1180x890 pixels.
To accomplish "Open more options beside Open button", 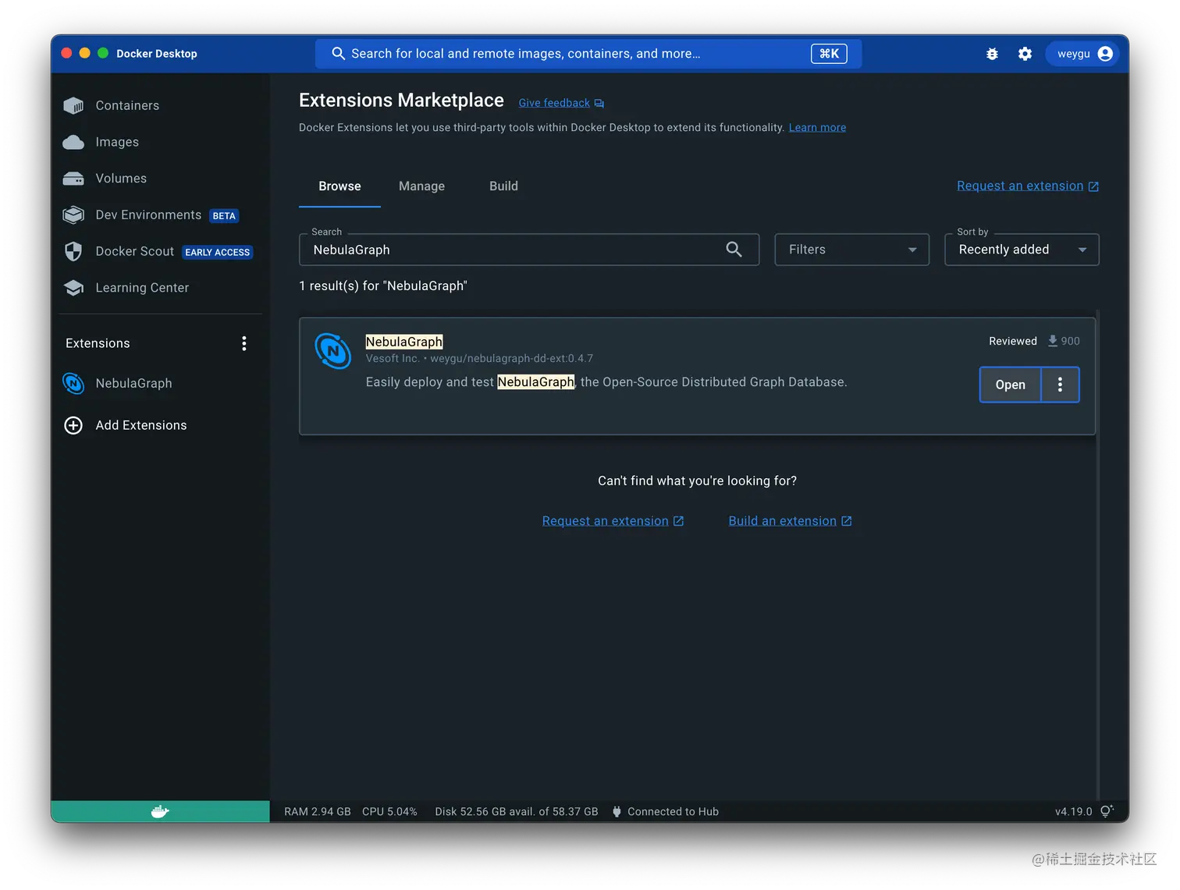I will pos(1060,385).
